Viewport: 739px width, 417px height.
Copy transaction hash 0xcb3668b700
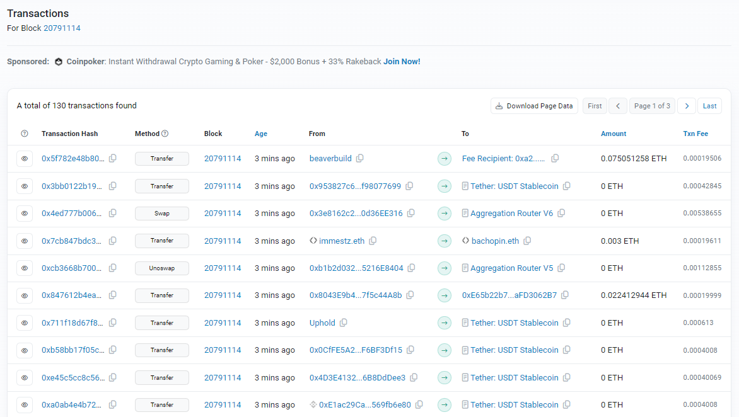point(113,268)
